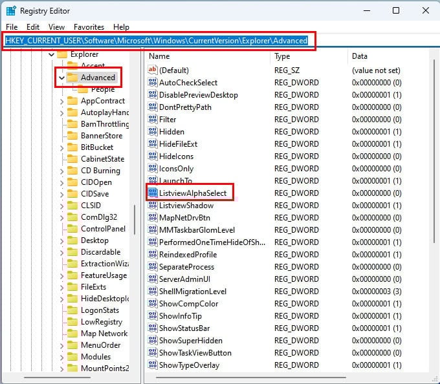This screenshot has width=440, height=384.
Task: Open the Edit menu
Action: pos(33,27)
